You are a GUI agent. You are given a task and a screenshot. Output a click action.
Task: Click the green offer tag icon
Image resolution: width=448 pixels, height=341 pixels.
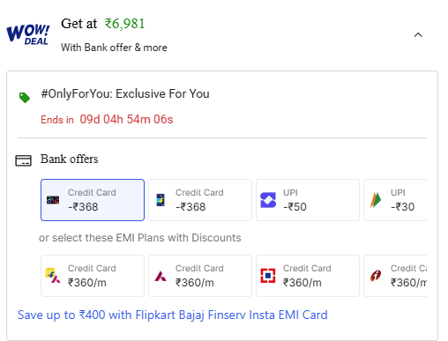(x=25, y=98)
